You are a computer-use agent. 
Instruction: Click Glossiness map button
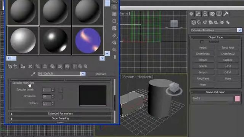60,97
